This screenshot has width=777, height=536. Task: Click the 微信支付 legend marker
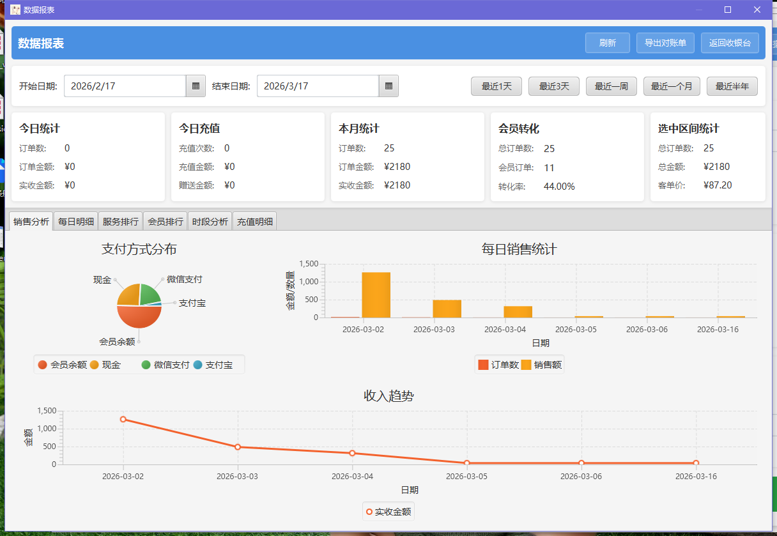pyautogui.click(x=146, y=365)
